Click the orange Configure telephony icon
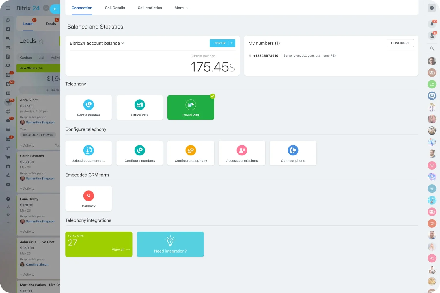The height and width of the screenshot is (293, 440). click(x=191, y=150)
